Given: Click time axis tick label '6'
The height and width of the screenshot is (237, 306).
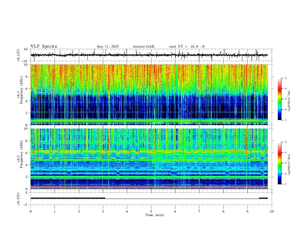Looking at the screenshot, I should pos(175,211).
